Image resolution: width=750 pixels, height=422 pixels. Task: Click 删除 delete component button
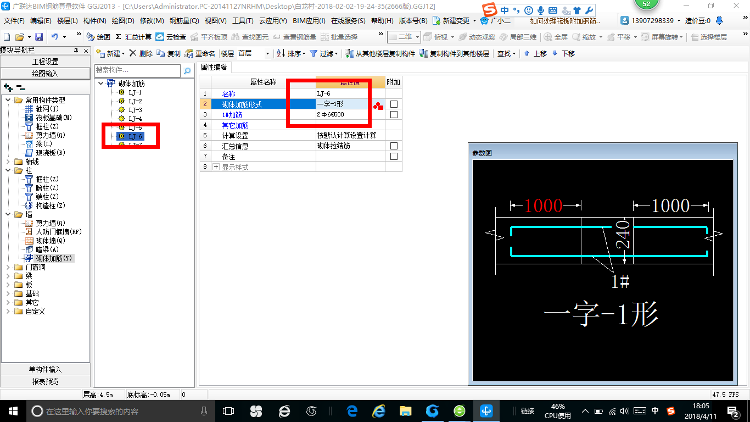(x=141, y=53)
